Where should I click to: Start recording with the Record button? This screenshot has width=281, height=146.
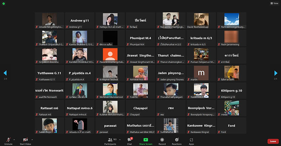pos(162,140)
